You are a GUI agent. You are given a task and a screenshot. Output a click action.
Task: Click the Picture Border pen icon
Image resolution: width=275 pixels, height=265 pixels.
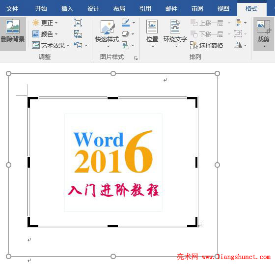(126, 23)
